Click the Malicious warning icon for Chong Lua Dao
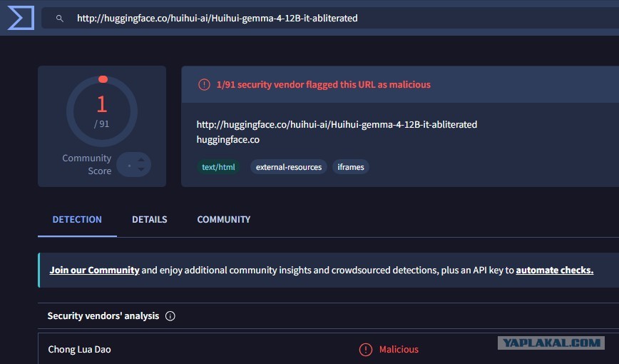Image resolution: width=619 pixels, height=364 pixels. coord(366,350)
